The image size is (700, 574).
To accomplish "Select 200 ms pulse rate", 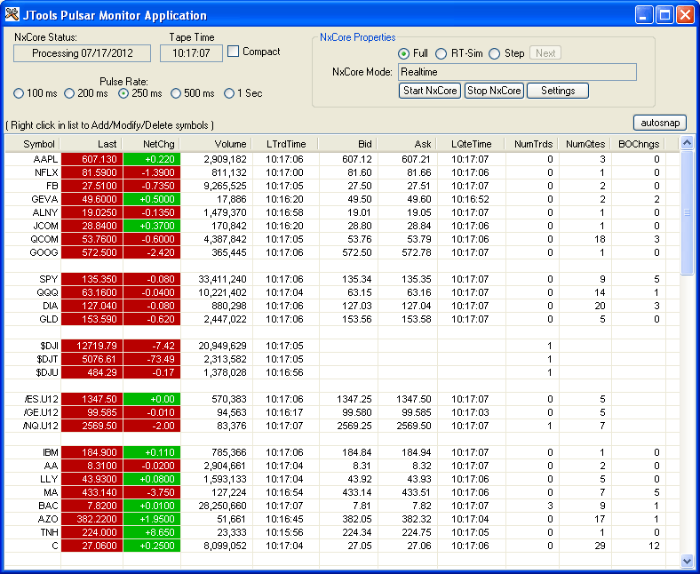I will [69, 93].
